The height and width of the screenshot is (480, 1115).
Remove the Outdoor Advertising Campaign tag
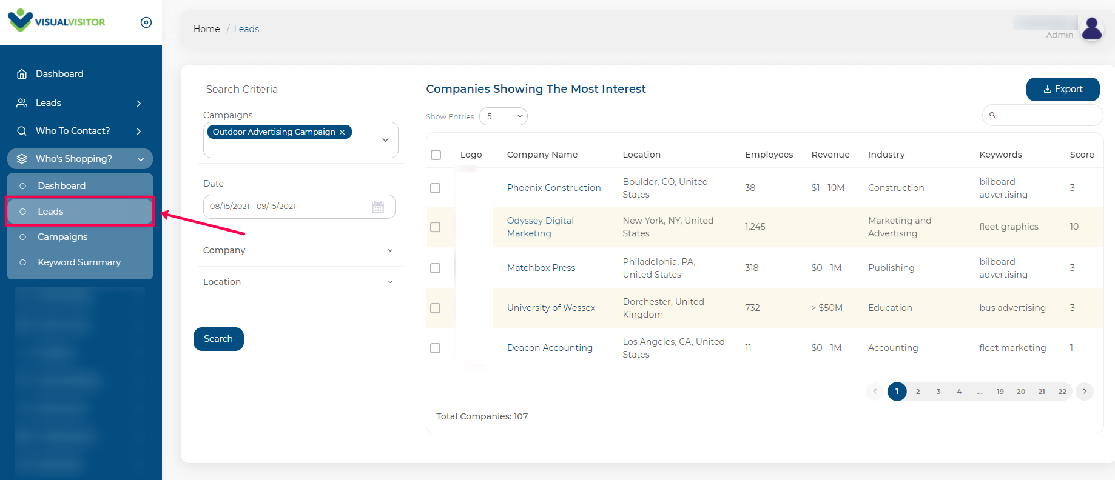[342, 132]
